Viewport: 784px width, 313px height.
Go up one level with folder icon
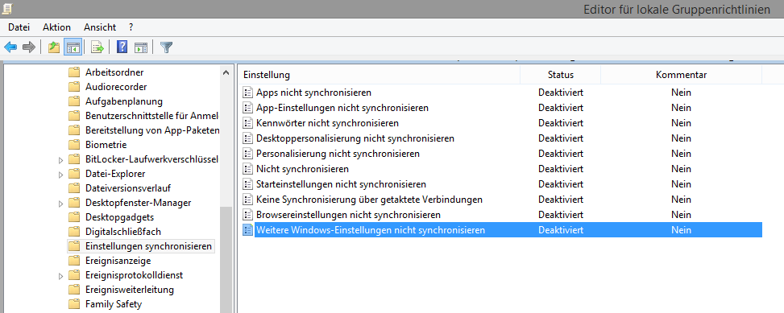53,47
